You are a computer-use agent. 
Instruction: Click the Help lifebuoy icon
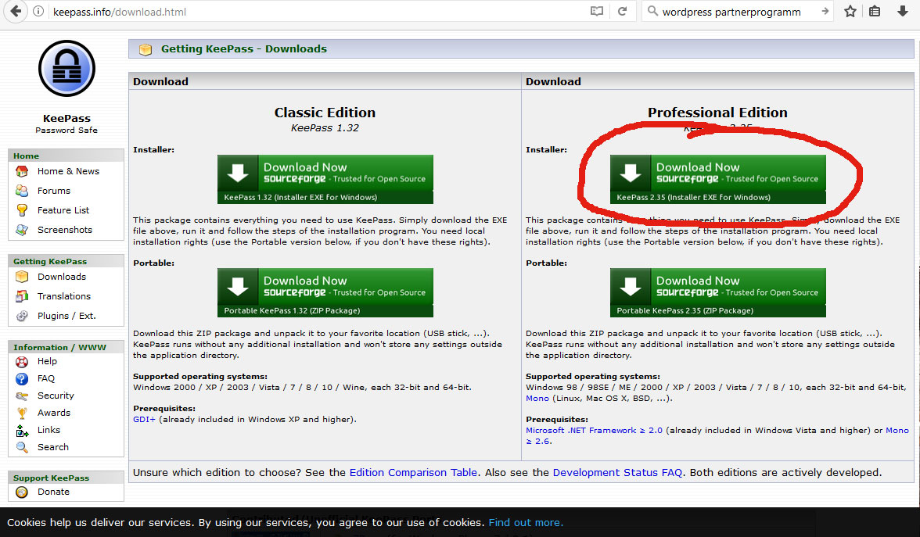(22, 362)
